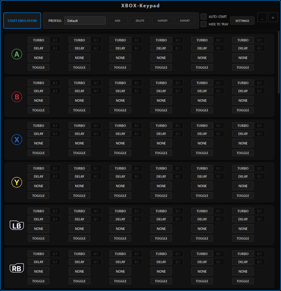Select the yellow Y button icon
The width and height of the screenshot is (281, 291).
(16, 182)
